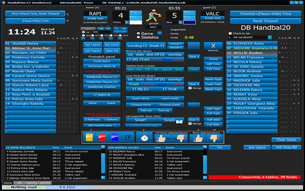
Task: Open the White home color dropdown
Action: pos(127,23)
